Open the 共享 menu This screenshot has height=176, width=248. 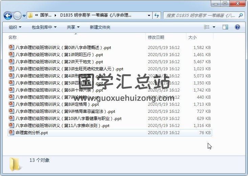point(73,27)
